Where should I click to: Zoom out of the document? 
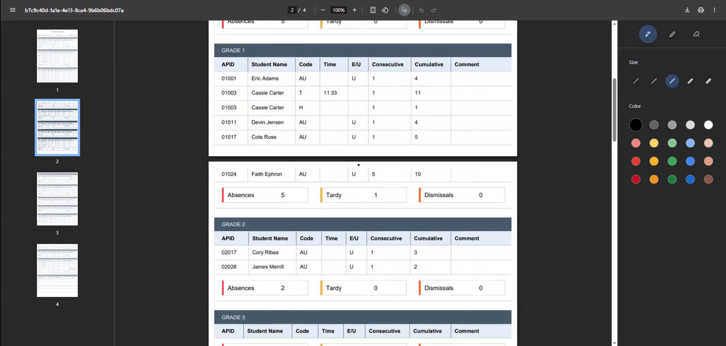point(323,10)
